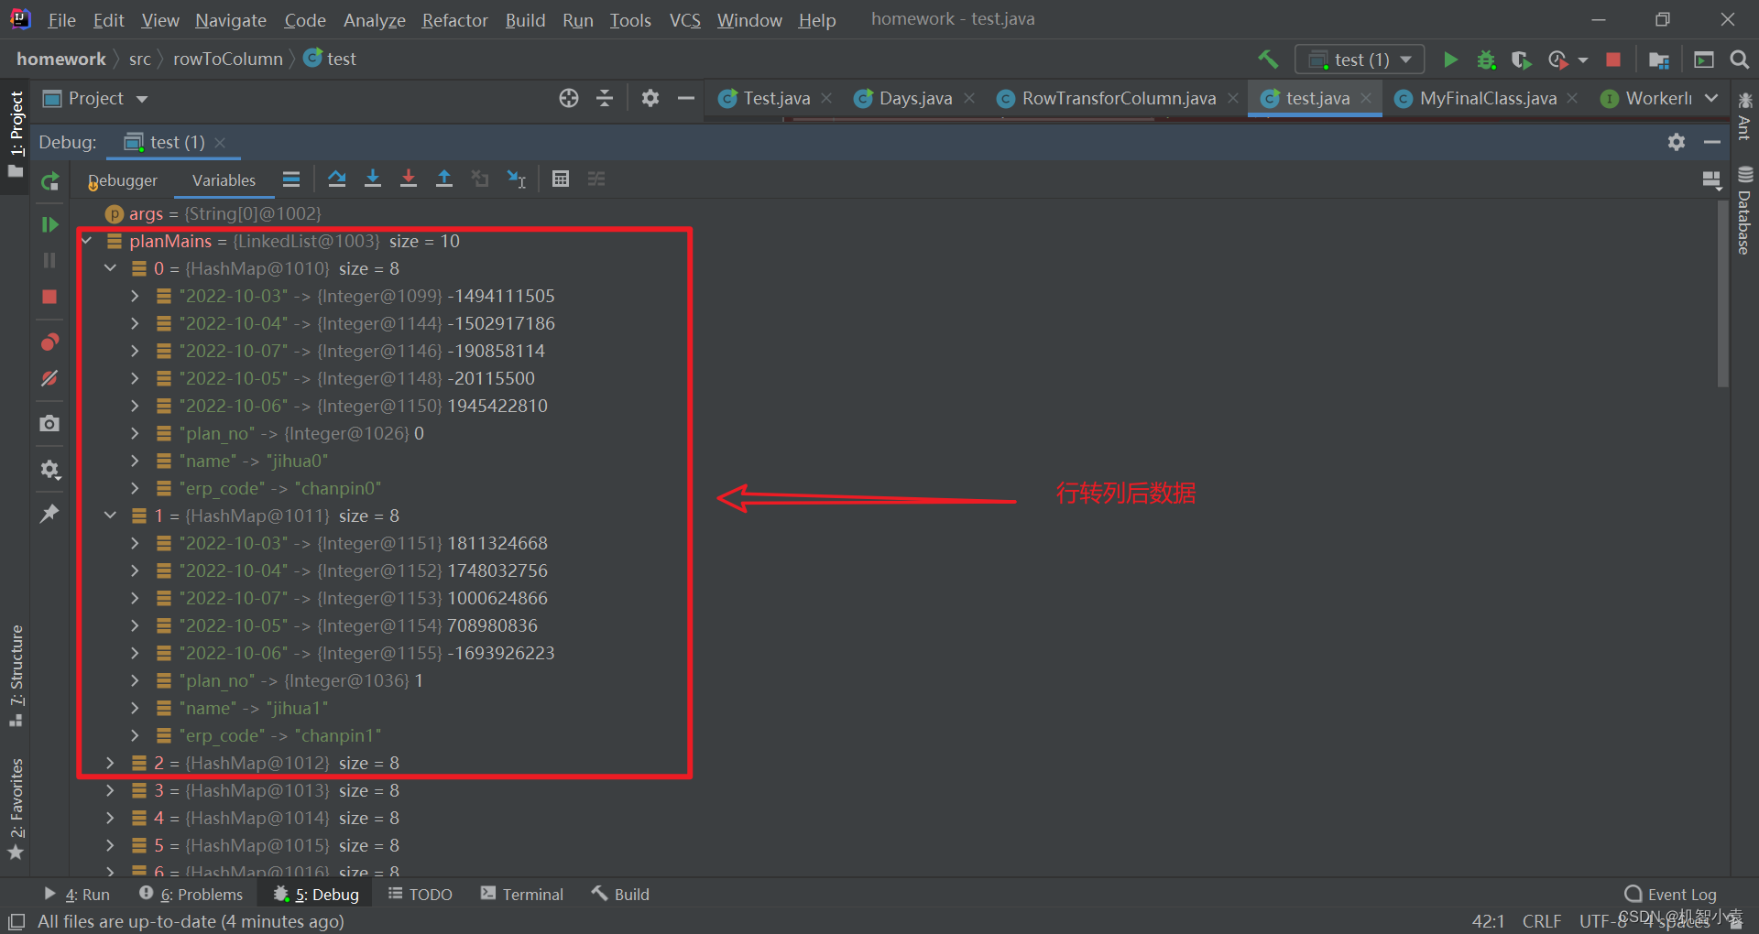The height and width of the screenshot is (934, 1759).
Task: Click Restore Layout icon in debugger
Action: (1711, 179)
